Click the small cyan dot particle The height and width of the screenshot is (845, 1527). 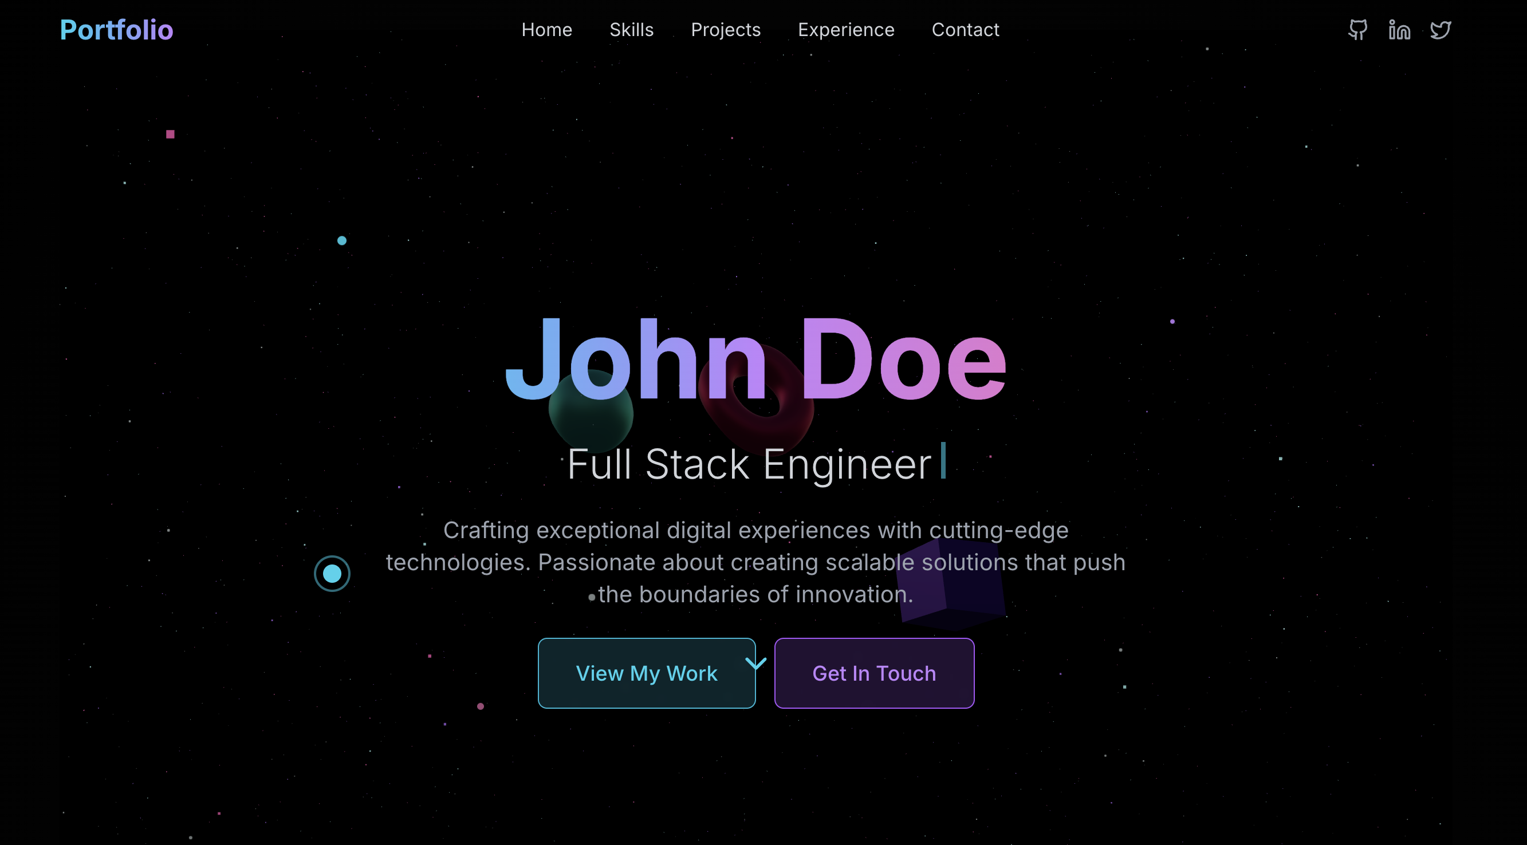(341, 240)
